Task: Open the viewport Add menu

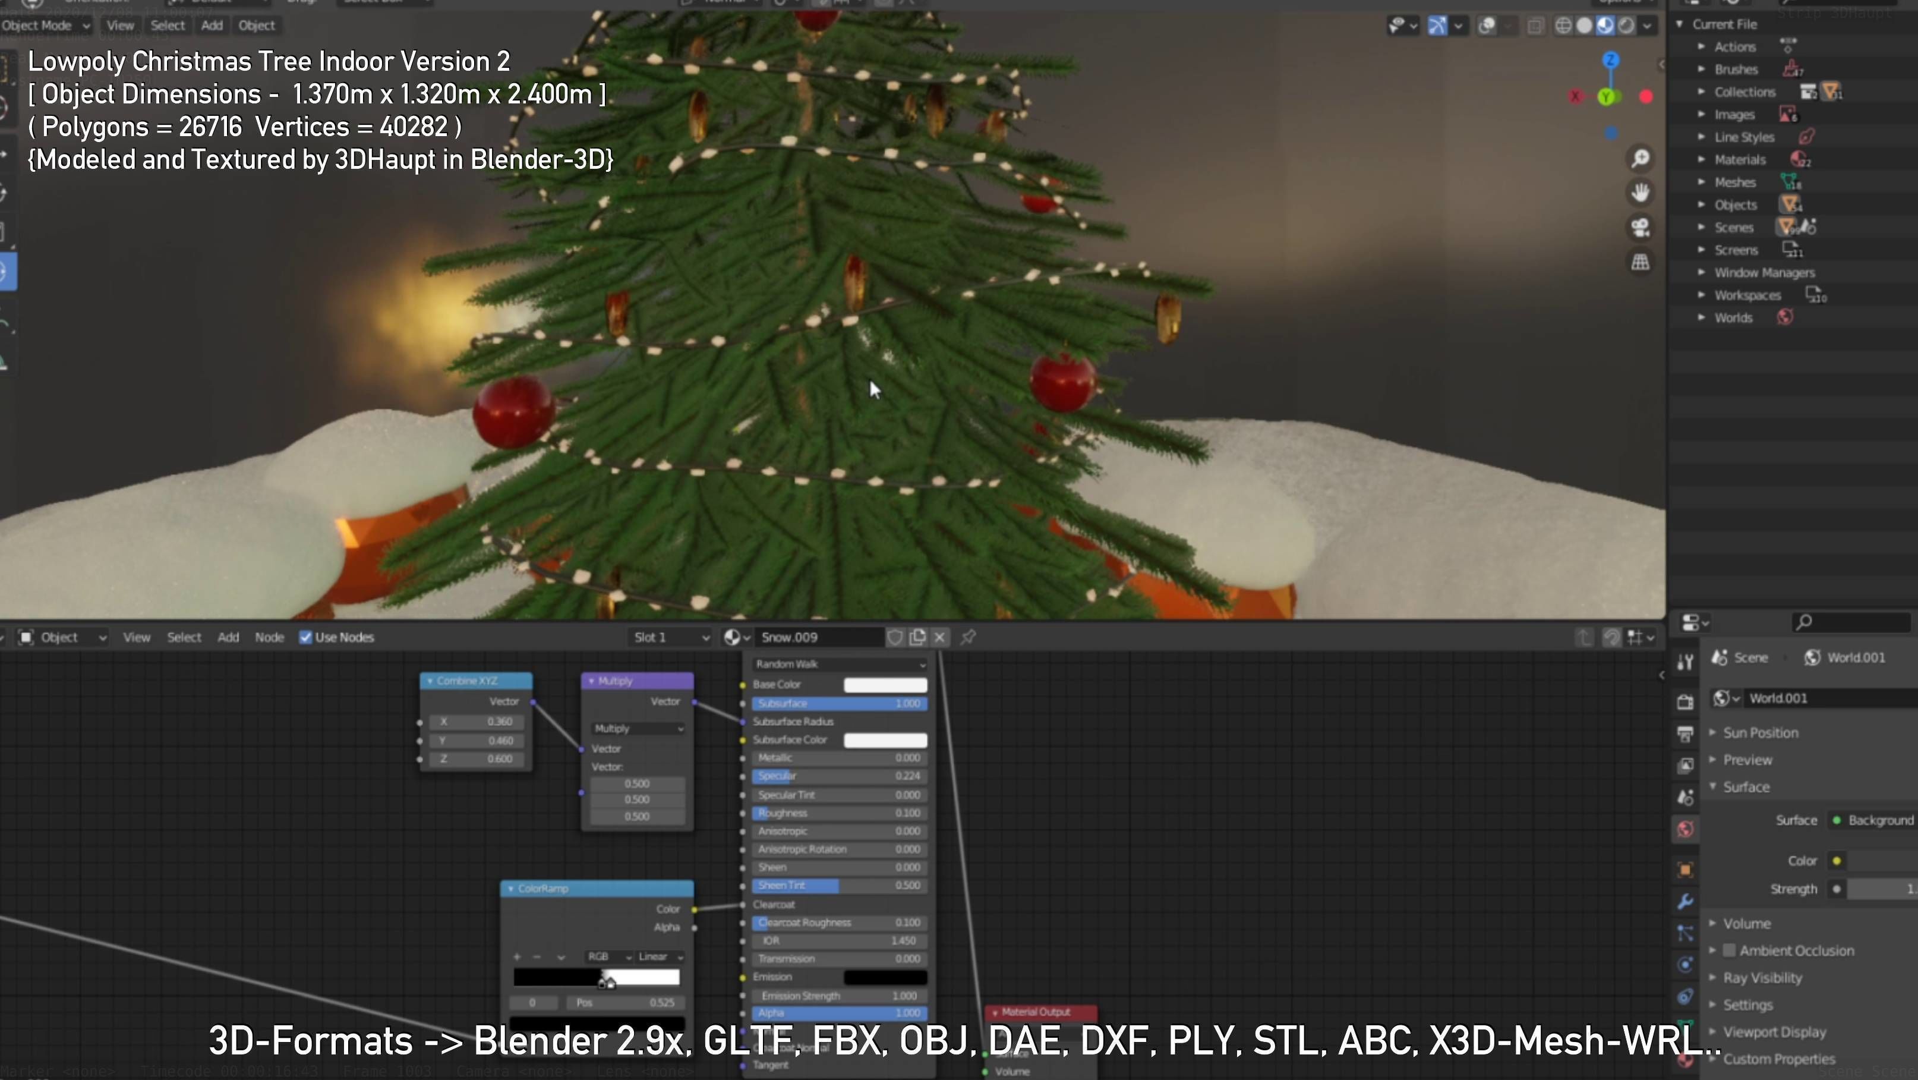Action: pyautogui.click(x=212, y=26)
